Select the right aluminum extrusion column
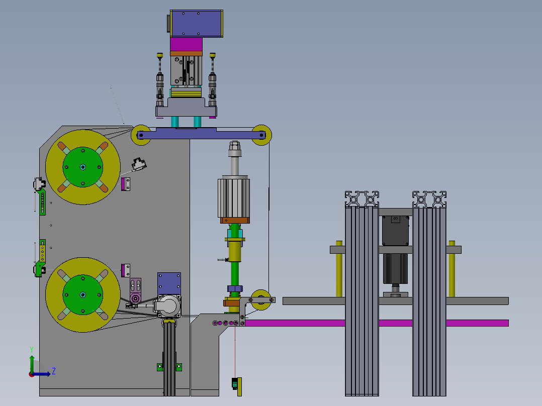This screenshot has height=406, width=542. coord(429,294)
